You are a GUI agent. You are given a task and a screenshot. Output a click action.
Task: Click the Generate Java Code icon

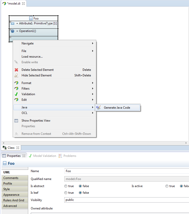click(99, 107)
